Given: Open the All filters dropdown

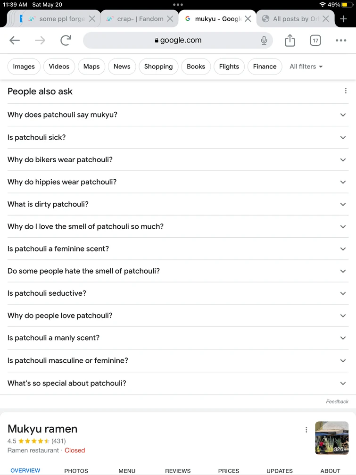Looking at the screenshot, I should (306, 67).
